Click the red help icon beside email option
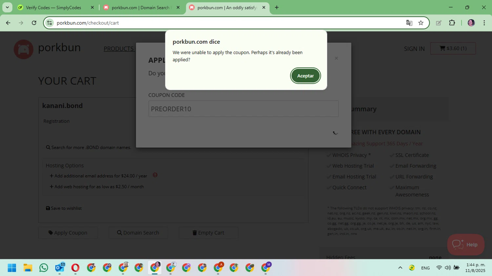The width and height of the screenshot is (492, 276). [x=155, y=175]
